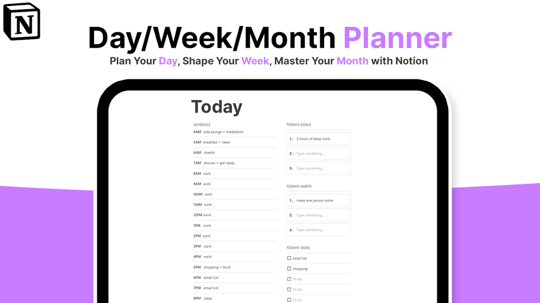Image resolution: width=540 pixels, height=303 pixels.
Task: Select the third habit 'Type something...' field
Action: pyautogui.click(x=318, y=230)
